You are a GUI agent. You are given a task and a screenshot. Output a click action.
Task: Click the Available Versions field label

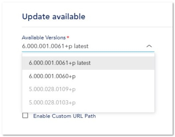click(x=44, y=38)
